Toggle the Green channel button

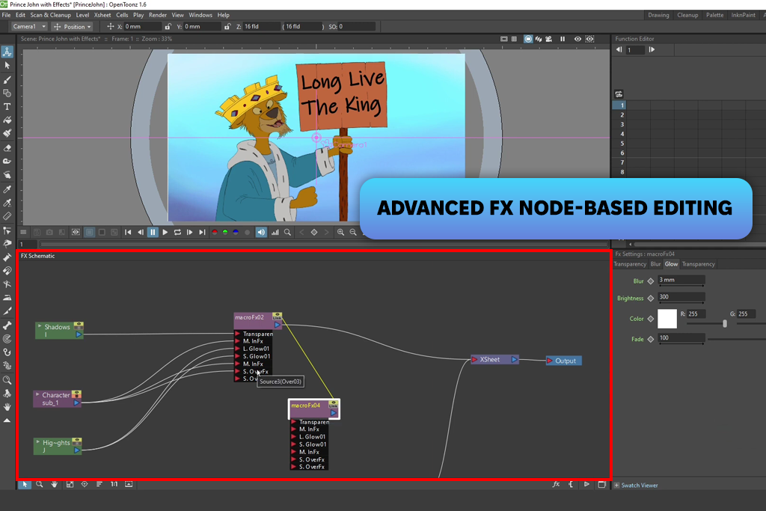tap(225, 233)
